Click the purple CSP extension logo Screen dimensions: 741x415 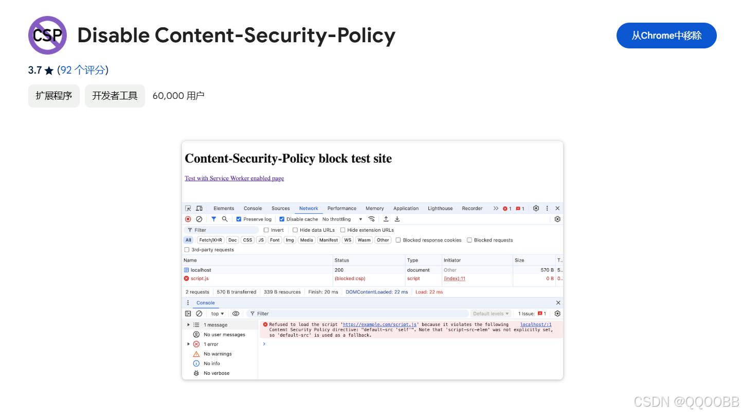point(47,35)
